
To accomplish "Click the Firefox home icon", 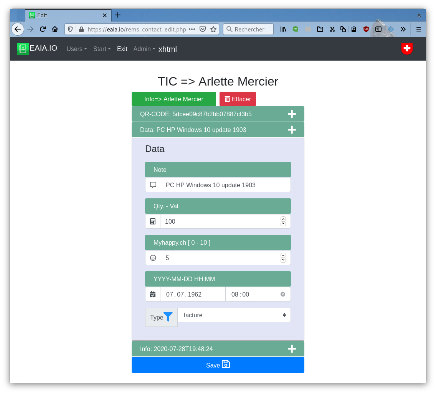I will (x=55, y=29).
